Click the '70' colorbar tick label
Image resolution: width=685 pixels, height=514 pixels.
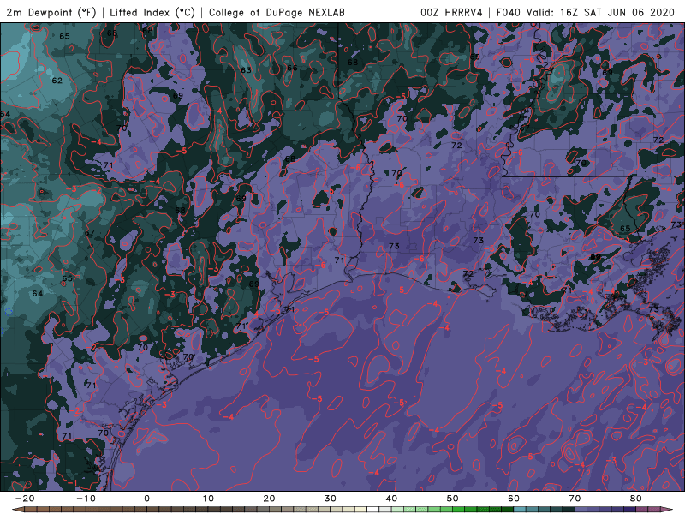(575, 499)
